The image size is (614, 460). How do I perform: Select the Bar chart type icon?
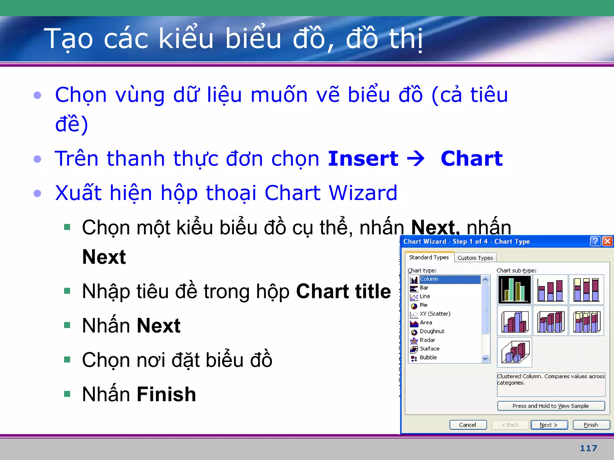coord(414,288)
